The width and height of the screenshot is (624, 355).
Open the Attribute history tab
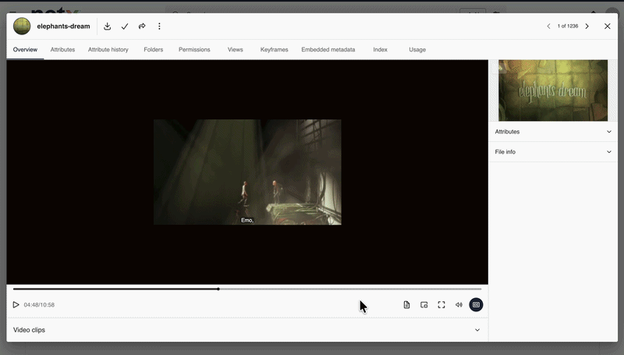[108, 50]
